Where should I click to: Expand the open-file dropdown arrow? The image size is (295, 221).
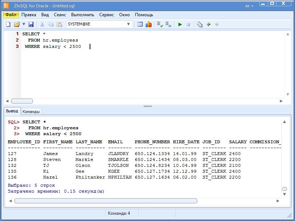tap(24, 24)
